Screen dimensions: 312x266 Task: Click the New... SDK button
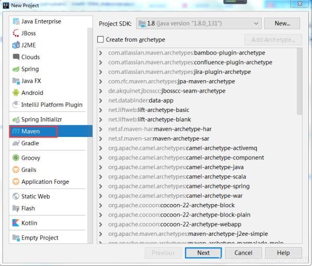[282, 23]
